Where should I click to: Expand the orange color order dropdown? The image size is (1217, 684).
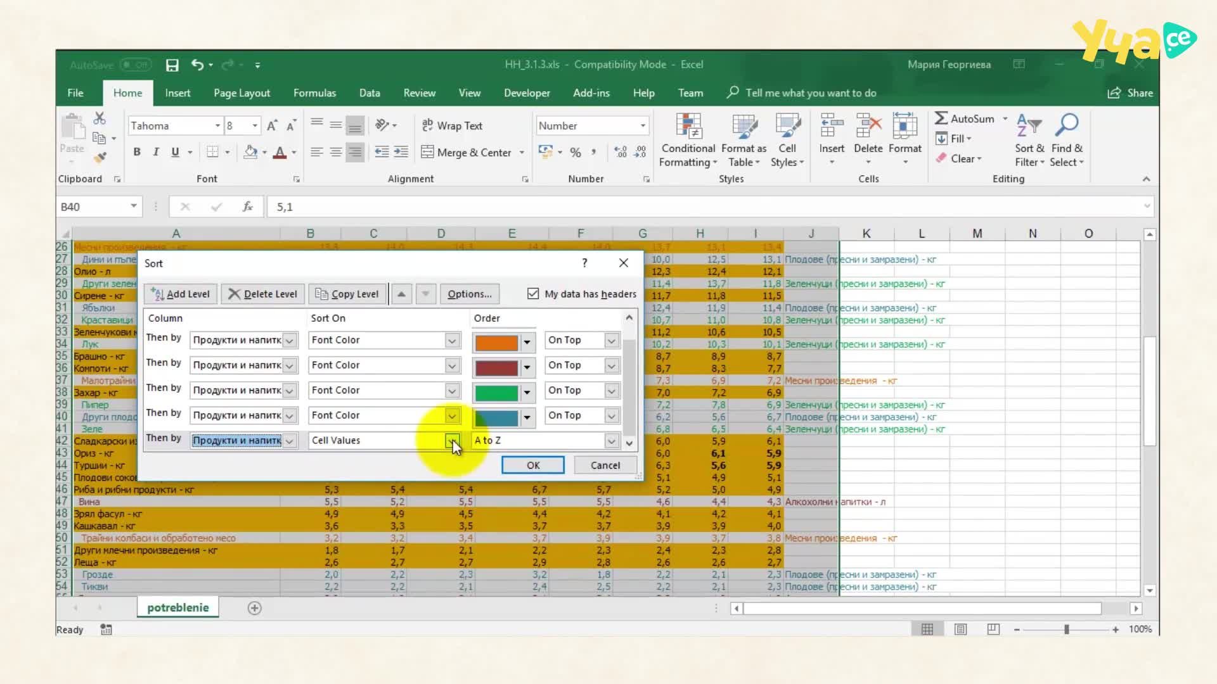pyautogui.click(x=527, y=342)
